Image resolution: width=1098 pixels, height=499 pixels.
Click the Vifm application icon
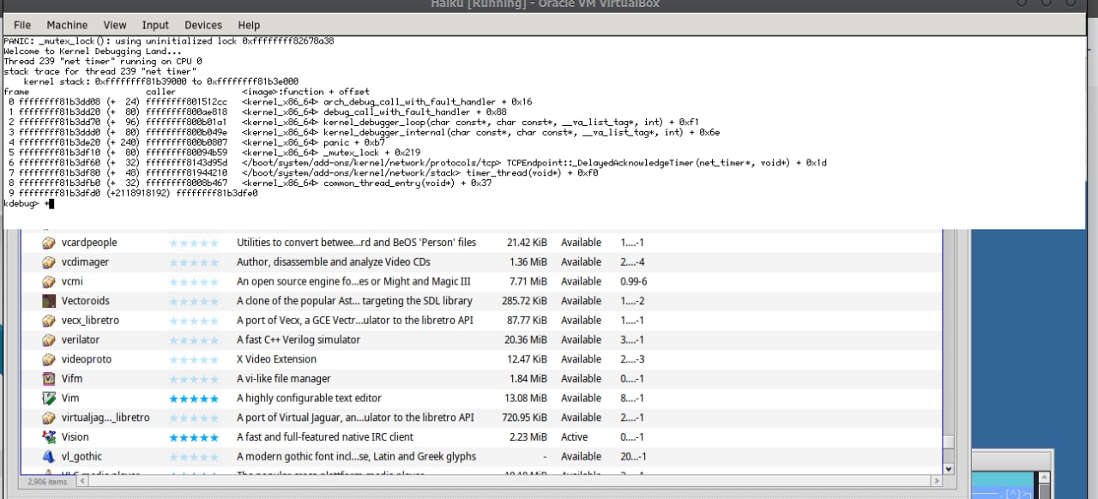pyautogui.click(x=49, y=379)
